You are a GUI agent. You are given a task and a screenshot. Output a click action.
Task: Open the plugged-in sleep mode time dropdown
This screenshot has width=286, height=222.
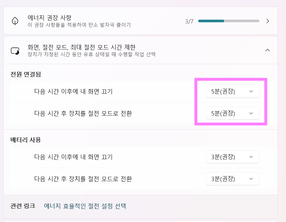click(x=233, y=113)
